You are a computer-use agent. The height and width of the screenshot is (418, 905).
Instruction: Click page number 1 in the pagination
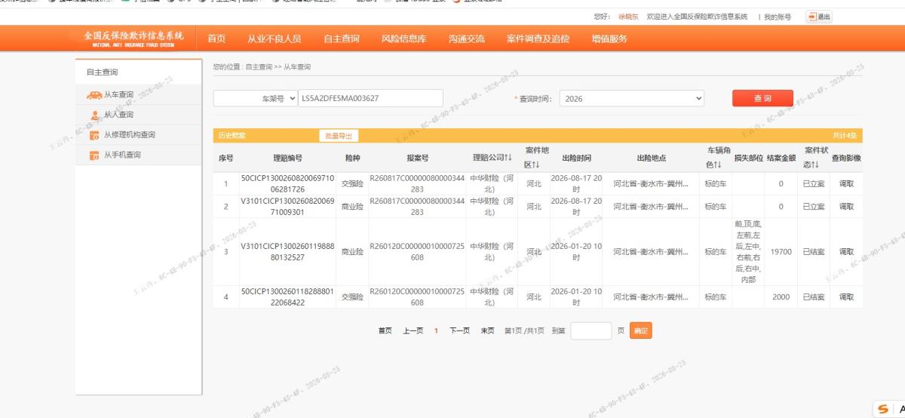pyautogui.click(x=436, y=330)
